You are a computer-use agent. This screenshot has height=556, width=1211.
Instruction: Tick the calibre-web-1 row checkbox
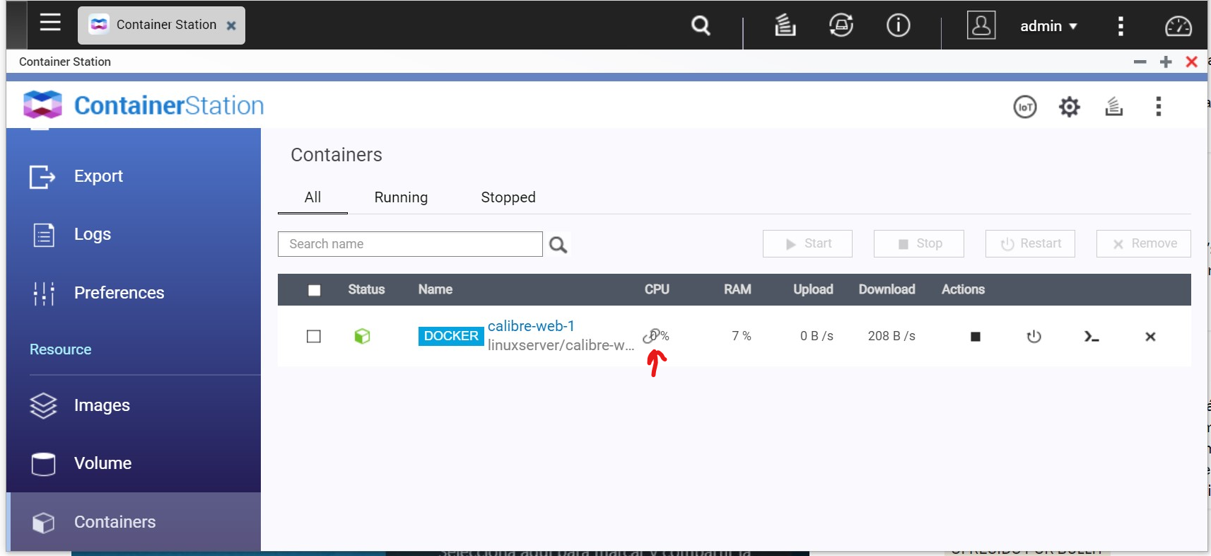(x=314, y=336)
